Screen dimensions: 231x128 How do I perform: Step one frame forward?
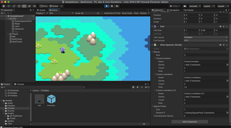pos(117,6)
